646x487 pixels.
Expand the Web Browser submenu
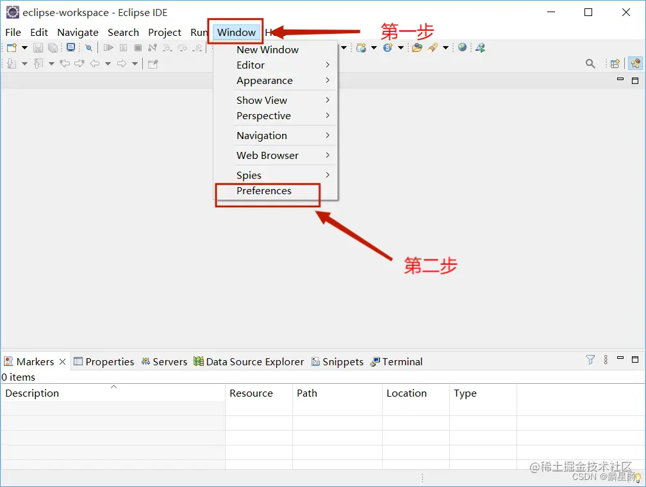pos(275,155)
